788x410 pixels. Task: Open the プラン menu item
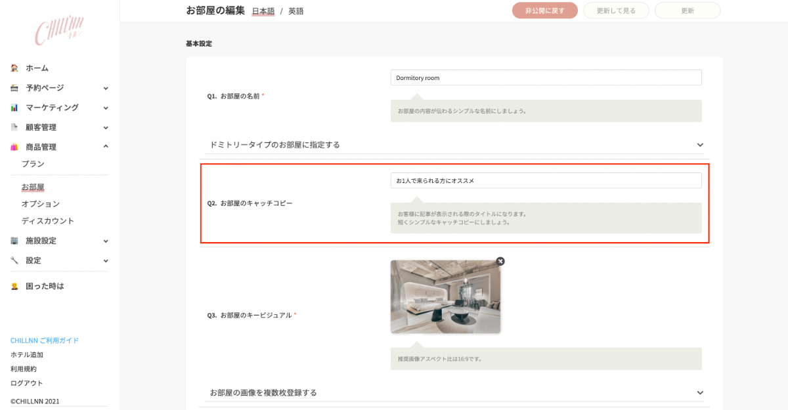(x=33, y=164)
